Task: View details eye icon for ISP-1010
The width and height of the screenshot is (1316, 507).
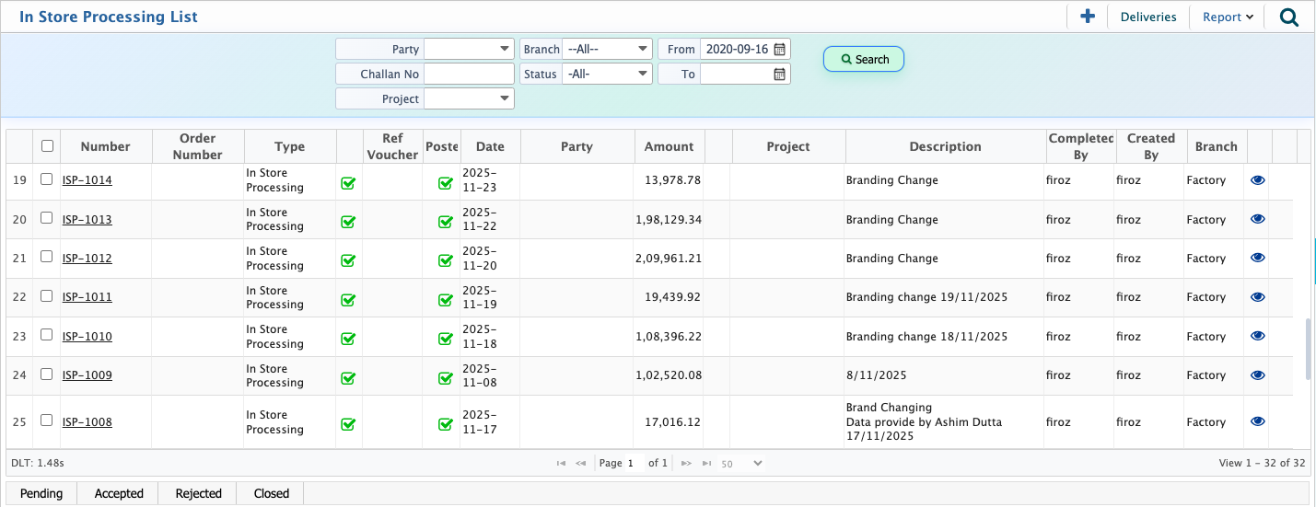Action: pos(1258,336)
